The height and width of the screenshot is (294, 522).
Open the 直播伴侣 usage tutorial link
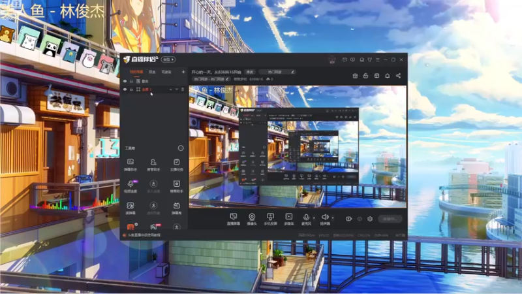tap(144, 235)
